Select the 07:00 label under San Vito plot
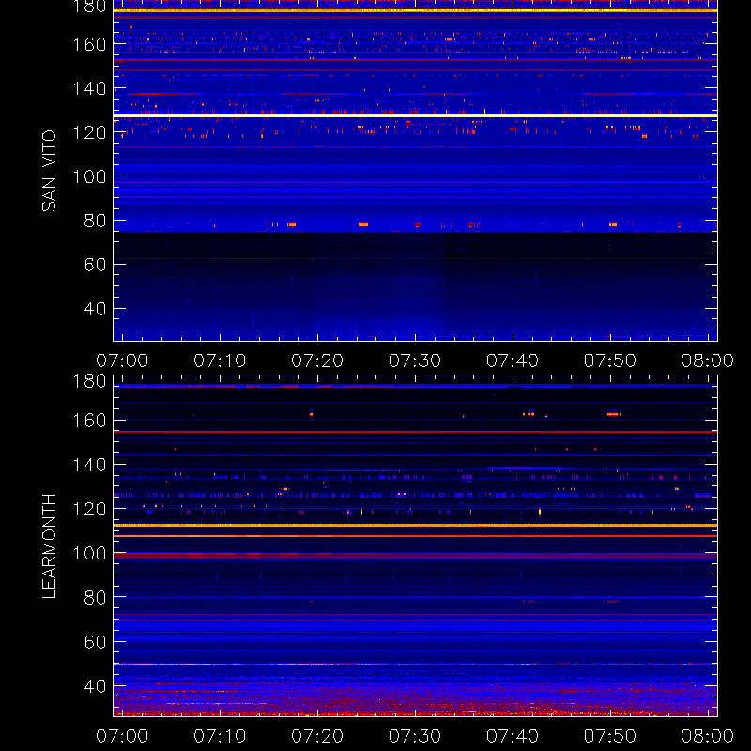This screenshot has height=751, width=751. pos(122,360)
